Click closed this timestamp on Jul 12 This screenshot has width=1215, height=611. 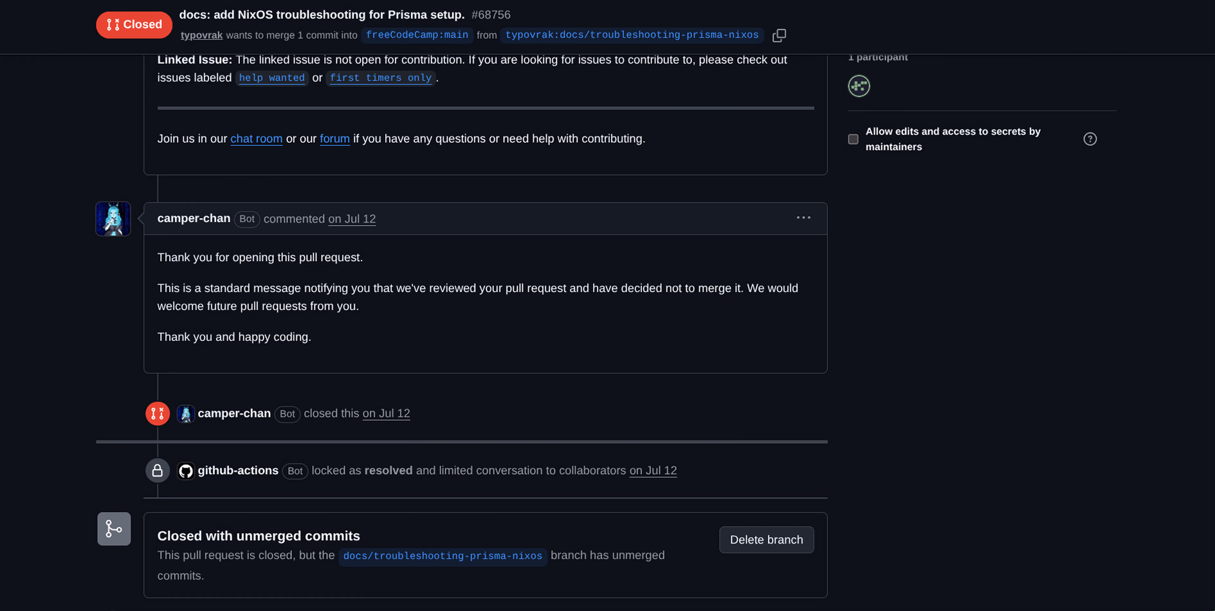pyautogui.click(x=386, y=414)
